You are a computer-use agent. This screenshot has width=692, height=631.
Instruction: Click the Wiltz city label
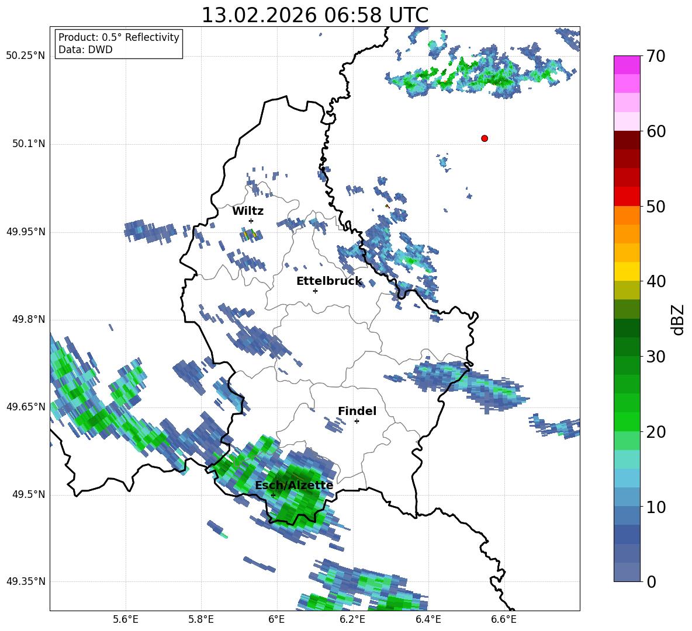click(x=248, y=211)
